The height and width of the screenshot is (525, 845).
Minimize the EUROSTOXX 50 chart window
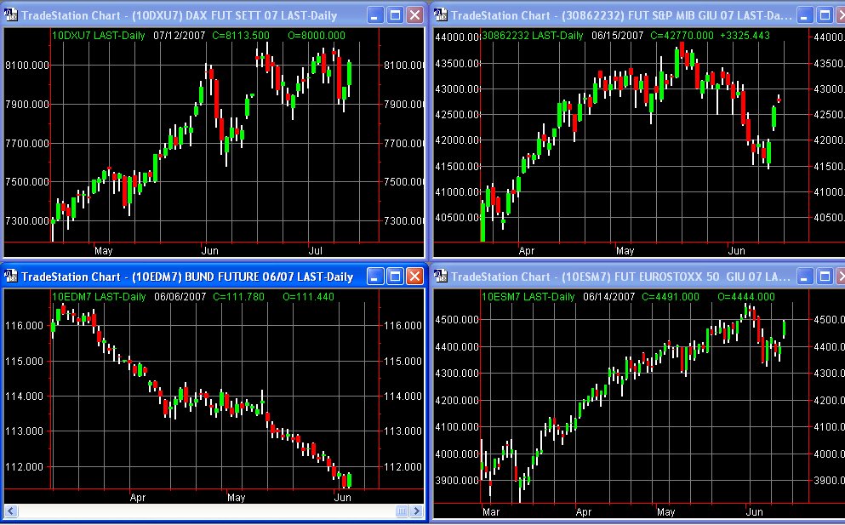(x=806, y=277)
